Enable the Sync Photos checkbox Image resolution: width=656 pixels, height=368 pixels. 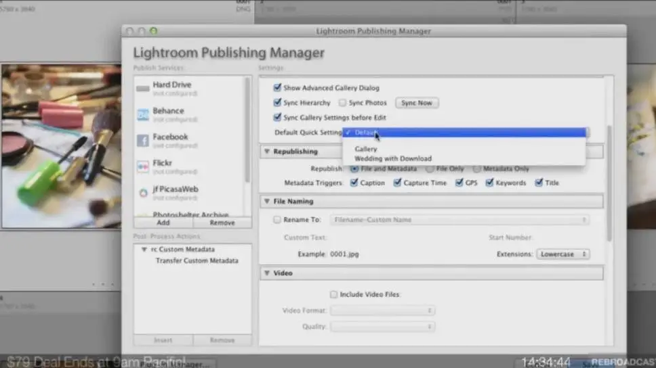click(x=343, y=102)
